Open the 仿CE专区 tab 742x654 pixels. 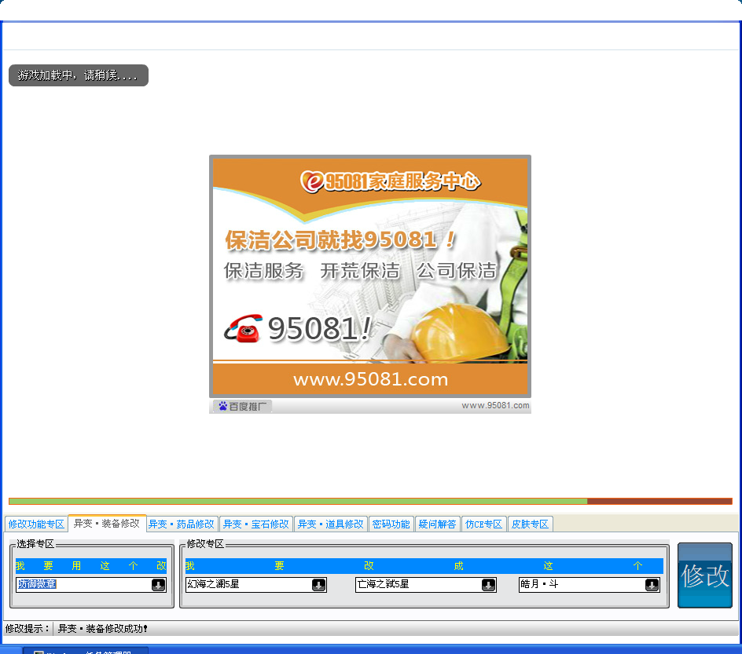click(483, 524)
